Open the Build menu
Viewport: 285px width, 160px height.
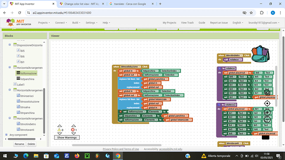[x=76, y=23]
